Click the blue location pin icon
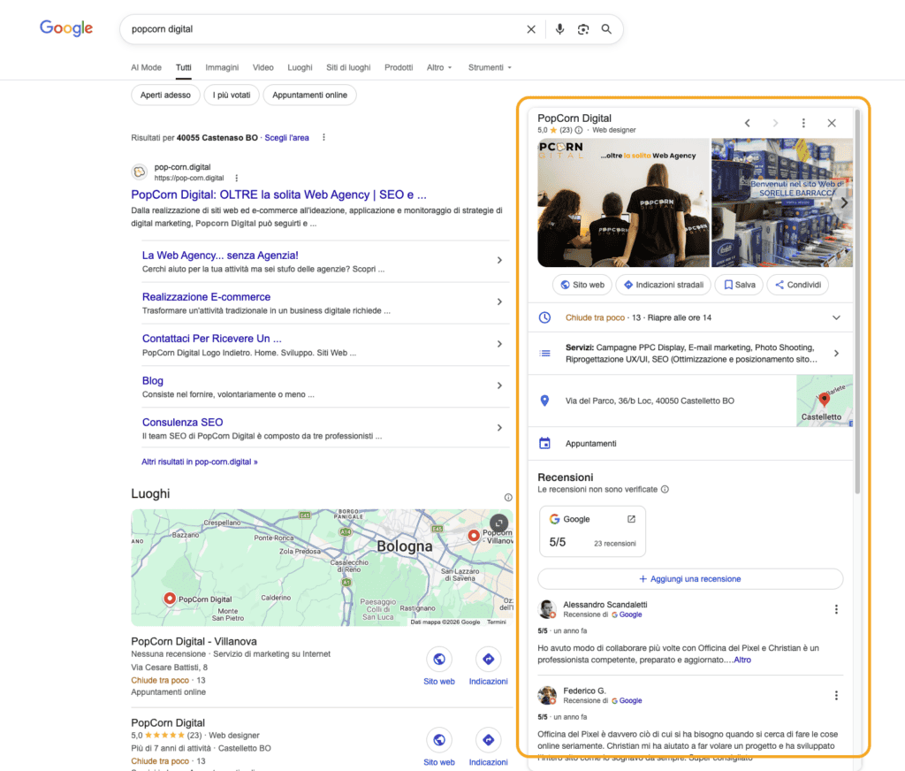 [544, 401]
